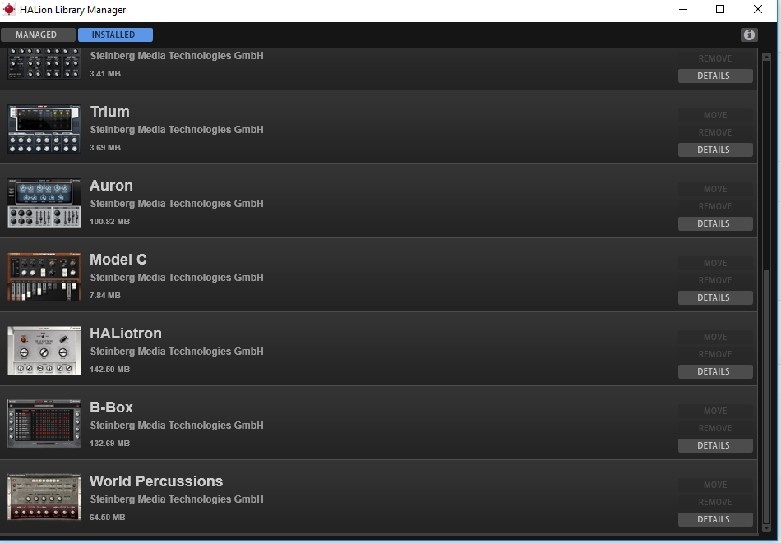The height and width of the screenshot is (543, 781).
Task: Click the scrollbar down arrow
Action: pos(767,528)
